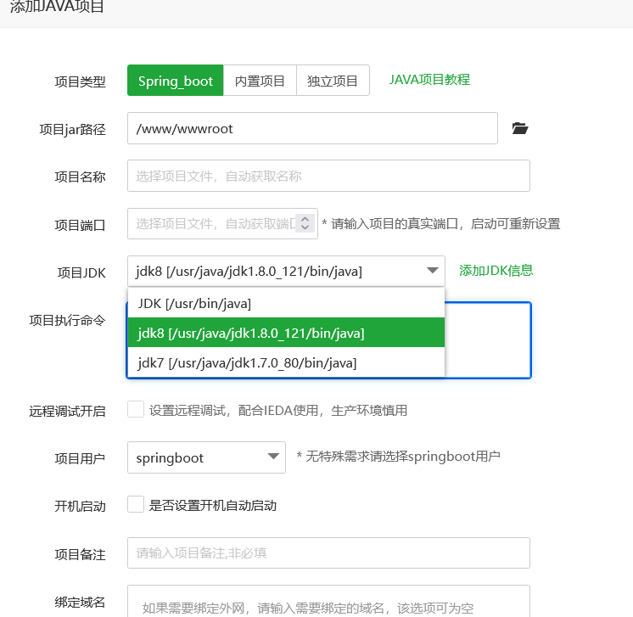Open the JAVA项目教程 tutorial link

429,80
